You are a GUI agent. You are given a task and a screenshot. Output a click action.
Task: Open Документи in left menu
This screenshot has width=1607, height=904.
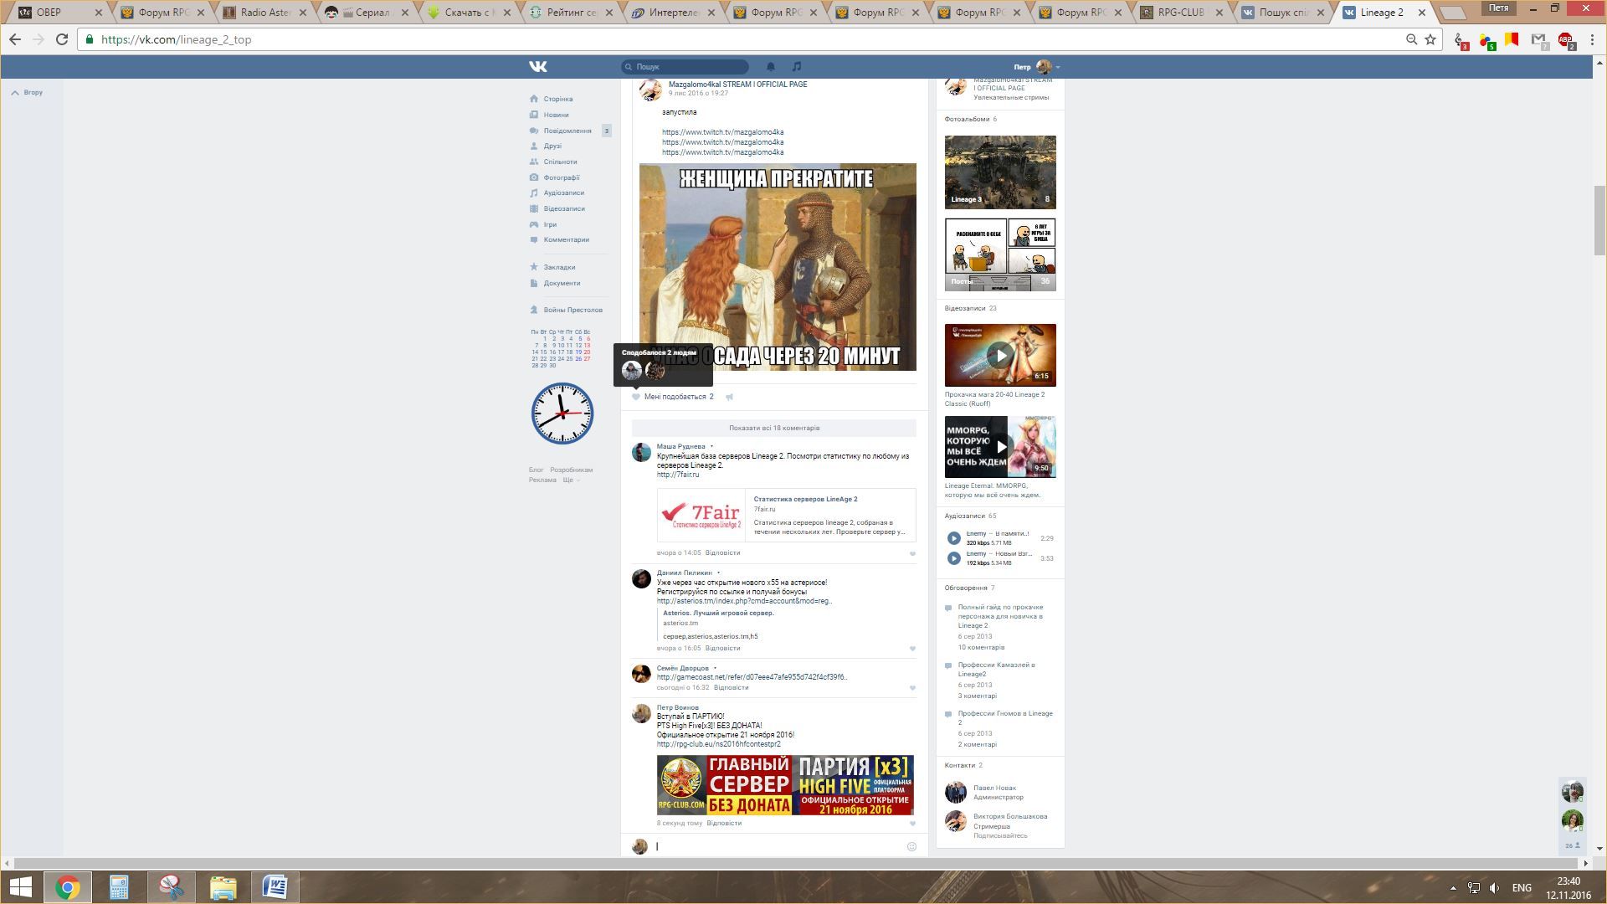pyautogui.click(x=562, y=283)
